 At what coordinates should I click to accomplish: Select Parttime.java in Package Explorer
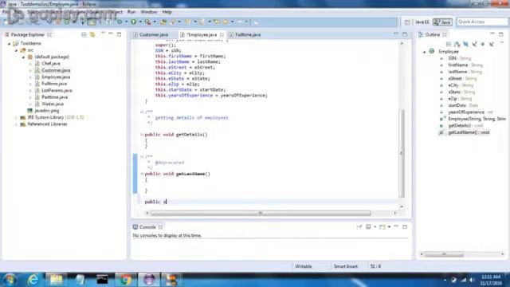[55, 97]
